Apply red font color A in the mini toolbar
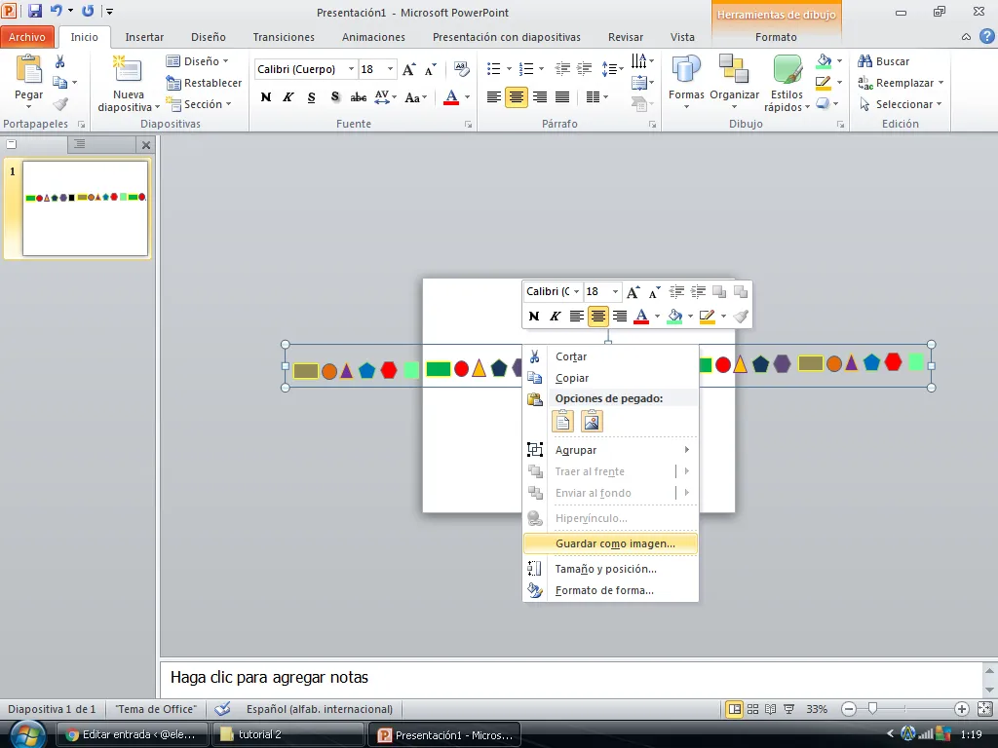Screen dimensions: 998x748 click(x=641, y=316)
